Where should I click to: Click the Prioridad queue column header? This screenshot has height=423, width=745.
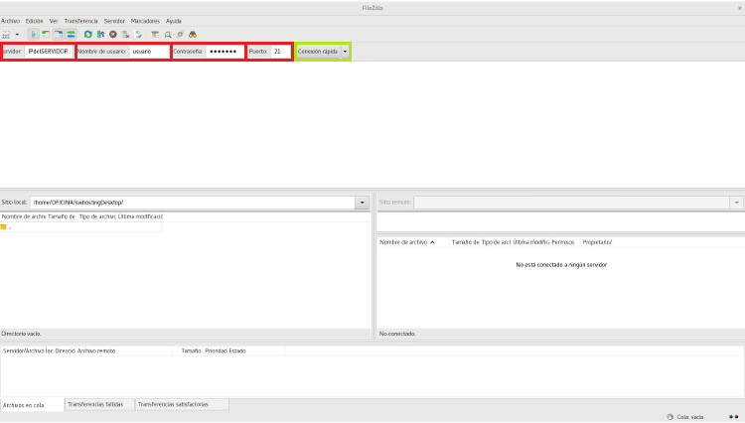click(x=216, y=352)
